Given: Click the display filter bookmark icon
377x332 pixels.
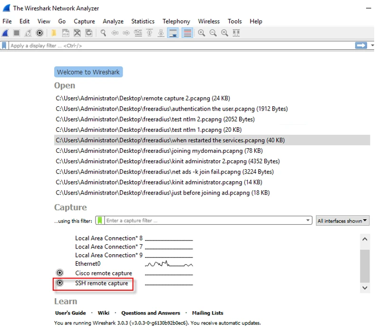Looking at the screenshot, I should click(x=4, y=46).
